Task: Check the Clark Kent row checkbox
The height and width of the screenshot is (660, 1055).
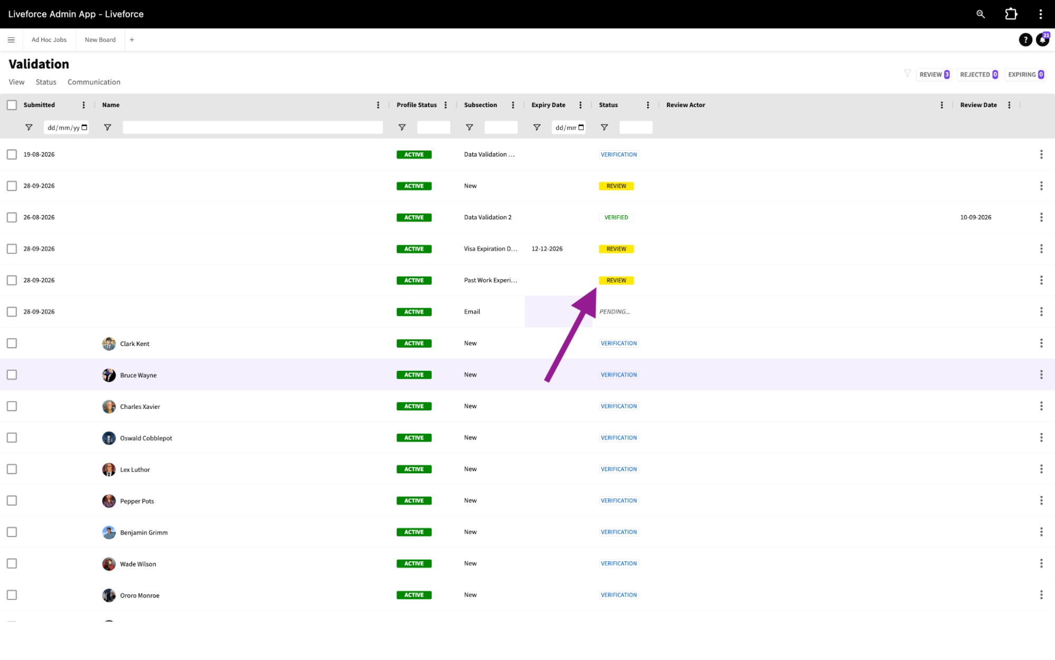Action: pos(12,343)
